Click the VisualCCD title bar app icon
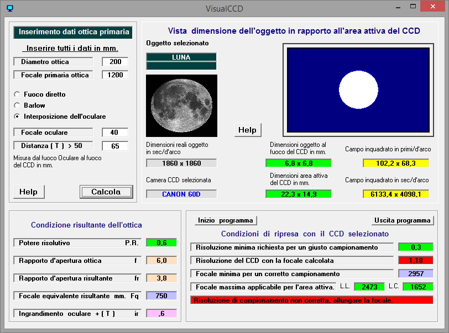This screenshot has height=333, width=449. pyautogui.click(x=9, y=8)
